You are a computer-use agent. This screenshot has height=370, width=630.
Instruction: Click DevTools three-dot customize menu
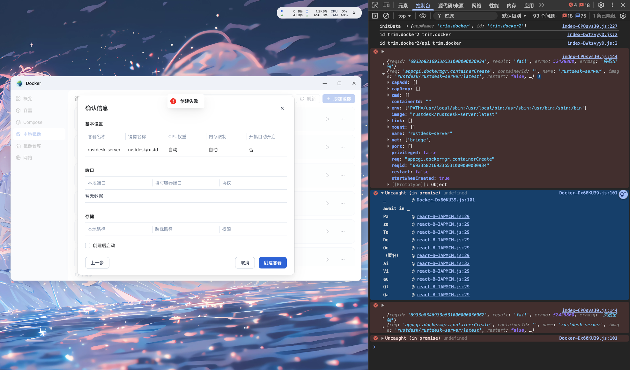point(612,5)
